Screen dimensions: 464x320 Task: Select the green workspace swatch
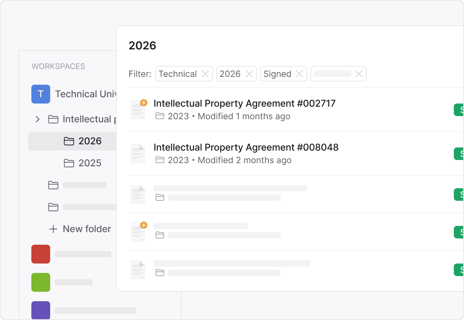tap(41, 282)
